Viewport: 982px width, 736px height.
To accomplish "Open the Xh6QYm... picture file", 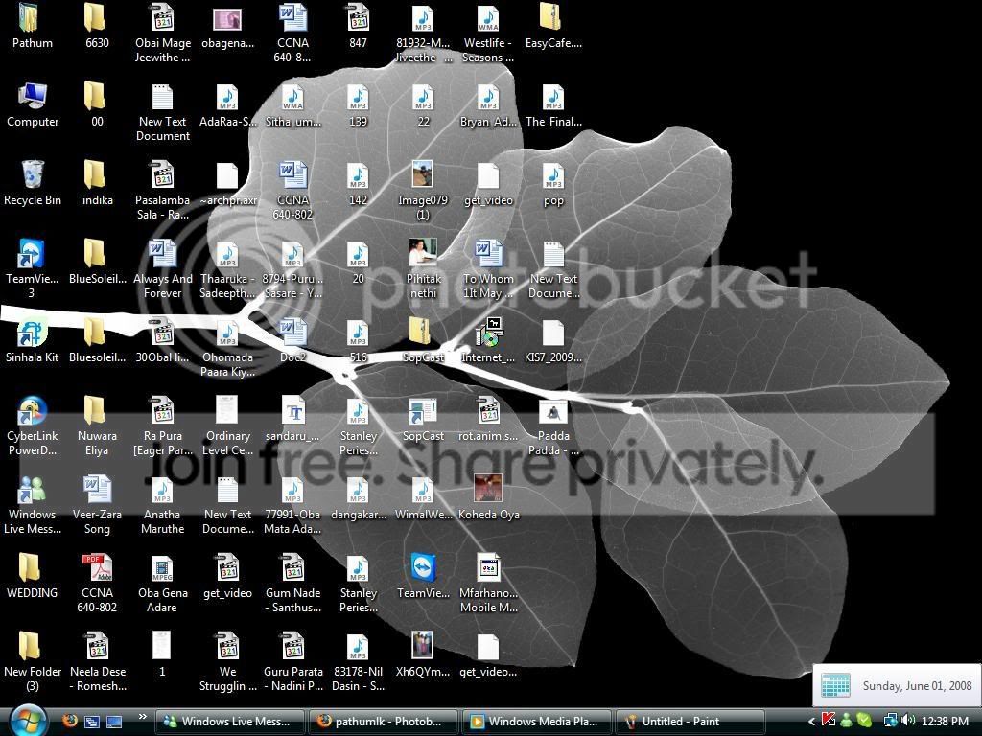I will 423,647.
